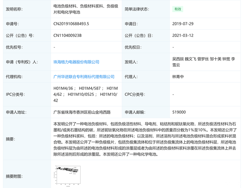
Task: Click IPC classification code H01M4/587
Action: [90, 89]
